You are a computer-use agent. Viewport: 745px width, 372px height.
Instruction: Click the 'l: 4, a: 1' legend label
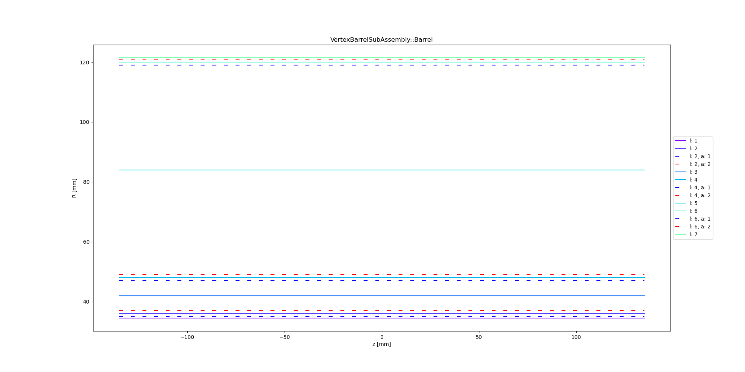click(x=700, y=187)
